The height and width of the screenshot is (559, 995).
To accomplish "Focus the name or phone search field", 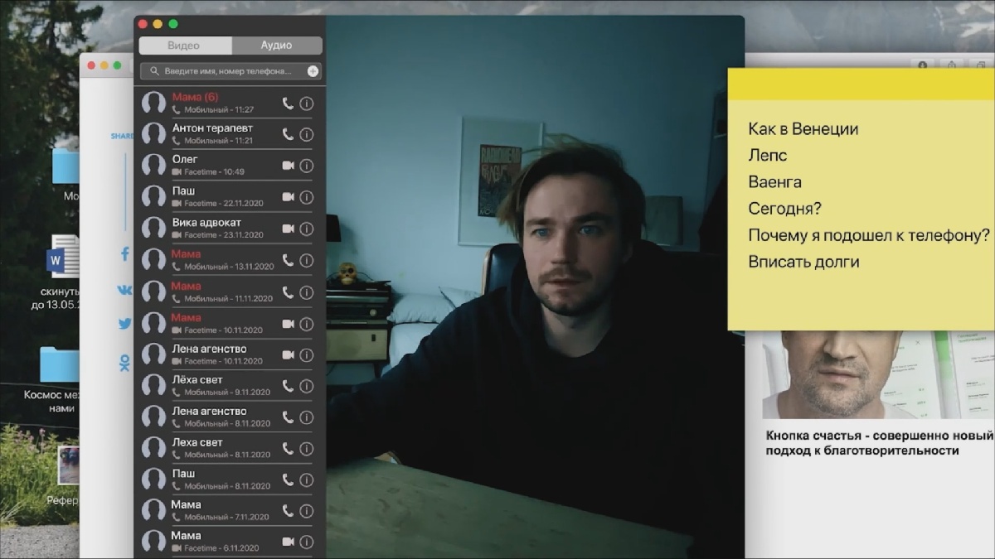I will (231, 71).
